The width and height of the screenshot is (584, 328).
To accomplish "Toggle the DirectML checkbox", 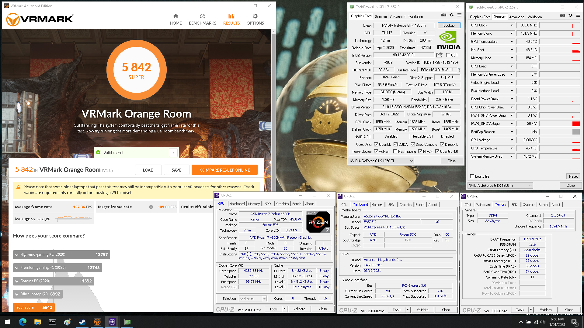I will (x=442, y=145).
